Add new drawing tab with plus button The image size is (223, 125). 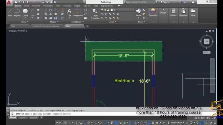[x=87, y=26]
